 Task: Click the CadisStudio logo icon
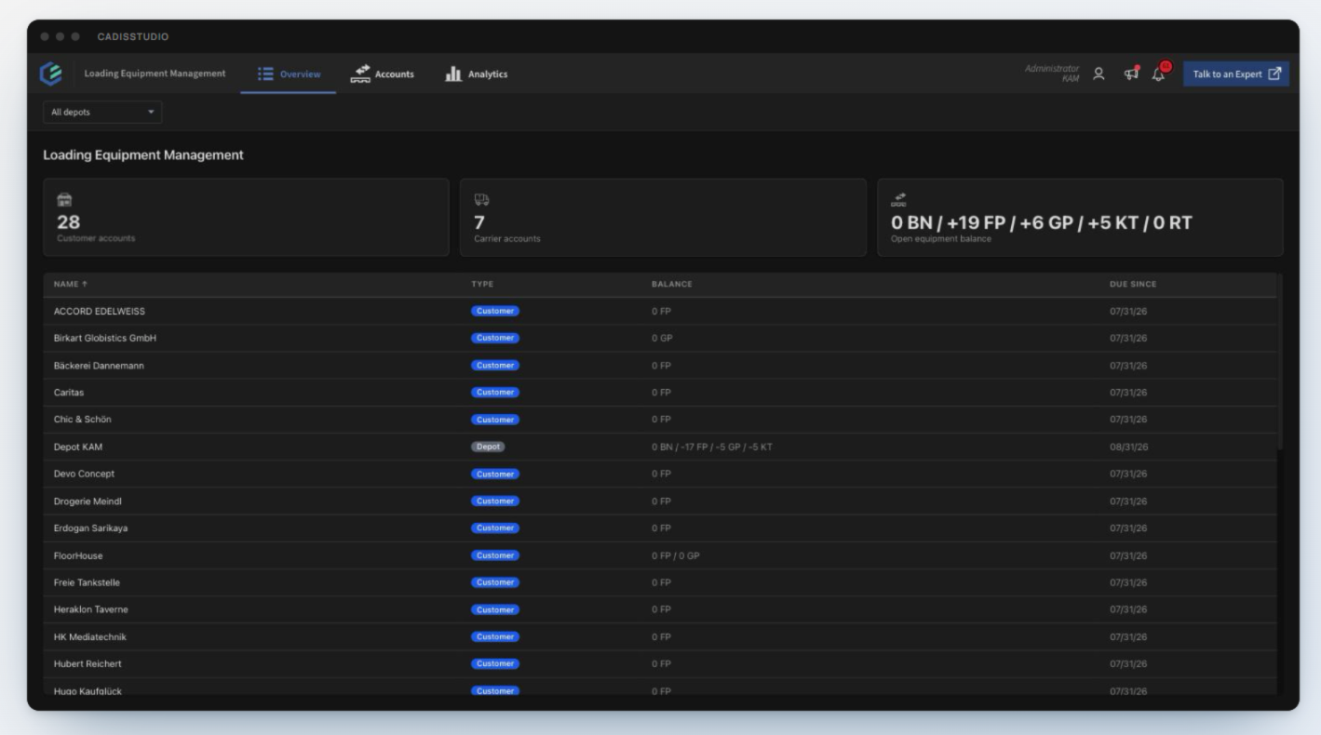coord(50,73)
